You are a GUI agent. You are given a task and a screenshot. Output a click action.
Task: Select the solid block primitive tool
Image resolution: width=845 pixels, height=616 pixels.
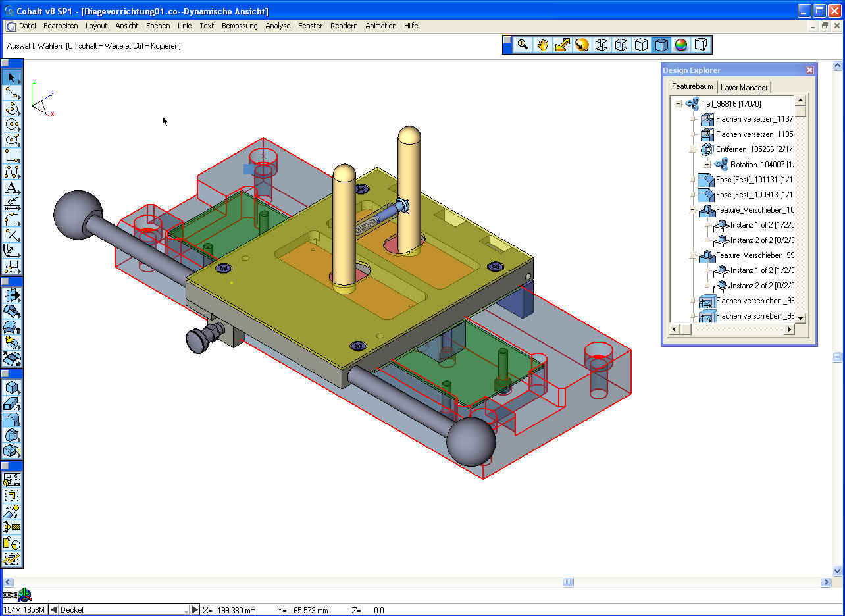pyautogui.click(x=12, y=388)
